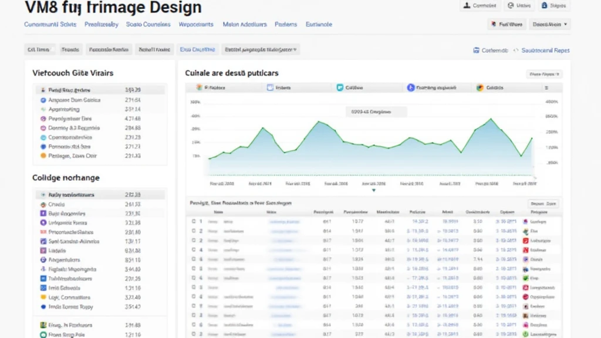Open the hamburger menu icon right of the chart legend

click(546, 87)
